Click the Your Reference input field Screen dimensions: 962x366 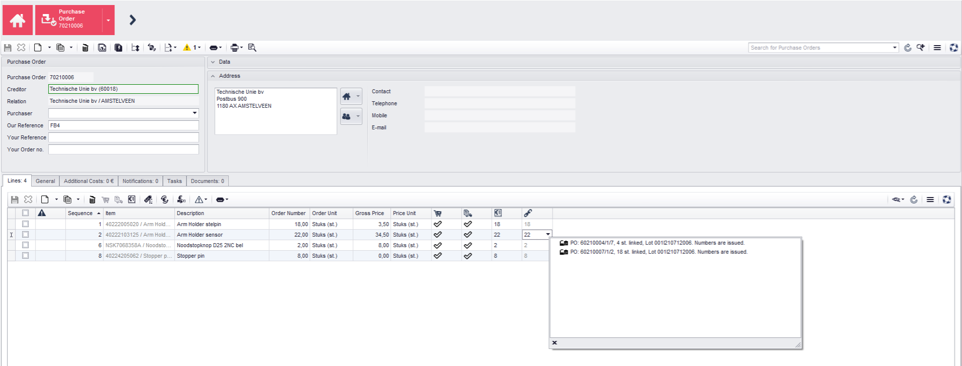point(123,137)
